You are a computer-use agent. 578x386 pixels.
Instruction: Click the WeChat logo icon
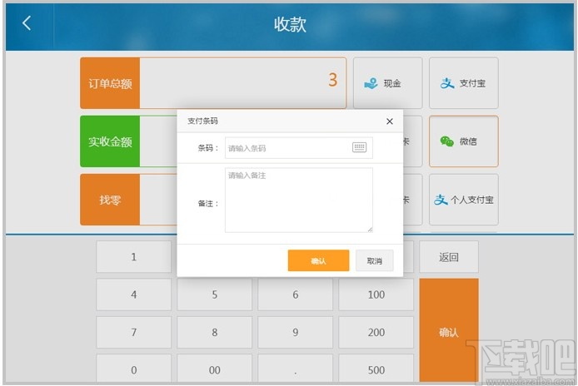[x=447, y=141]
